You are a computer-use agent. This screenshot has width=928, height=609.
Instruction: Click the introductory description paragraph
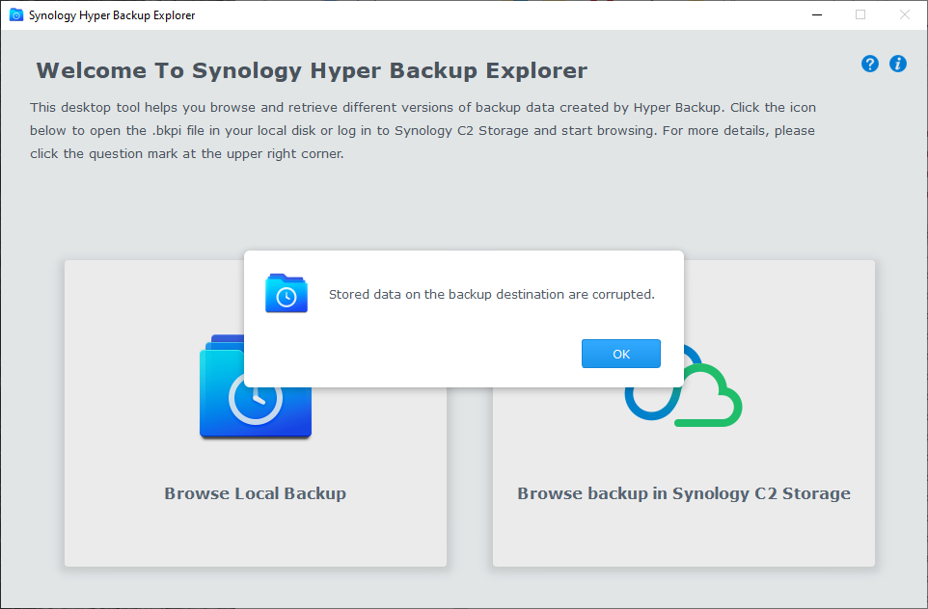(x=423, y=130)
